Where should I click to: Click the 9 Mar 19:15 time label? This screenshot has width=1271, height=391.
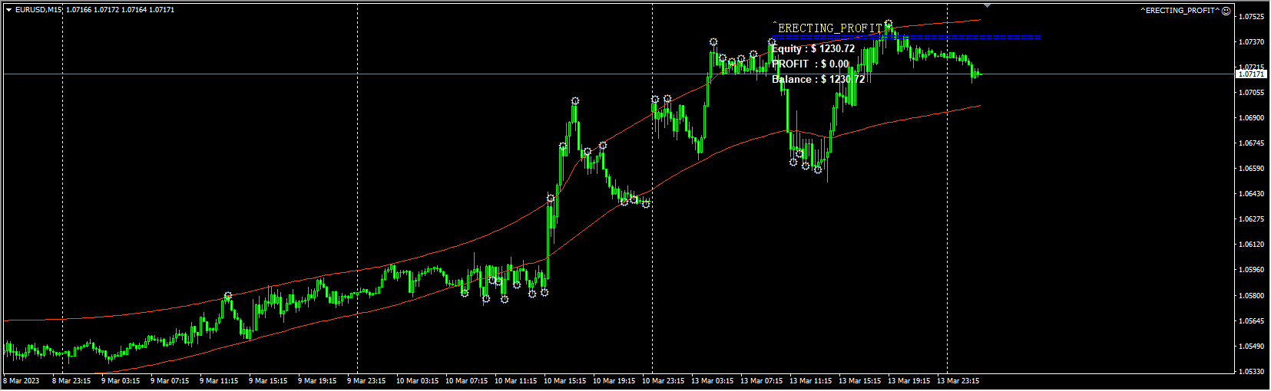317,381
